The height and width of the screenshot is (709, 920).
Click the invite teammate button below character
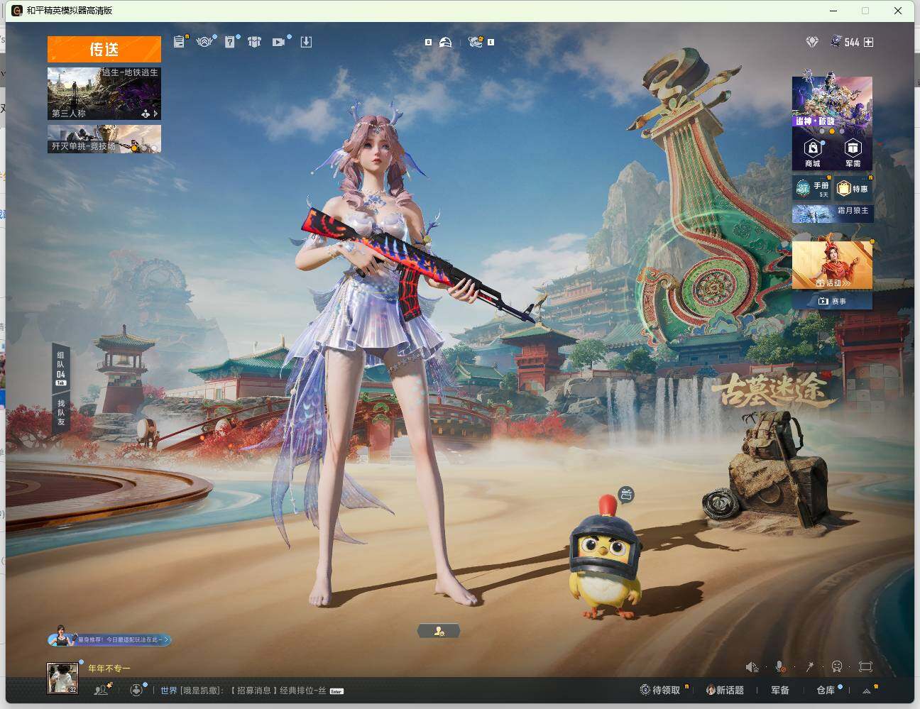click(x=439, y=630)
